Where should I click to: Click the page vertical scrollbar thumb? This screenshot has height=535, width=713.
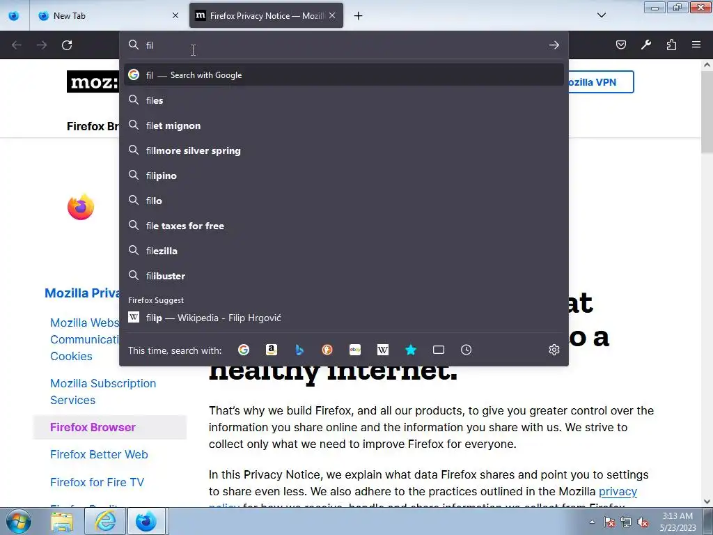click(707, 113)
